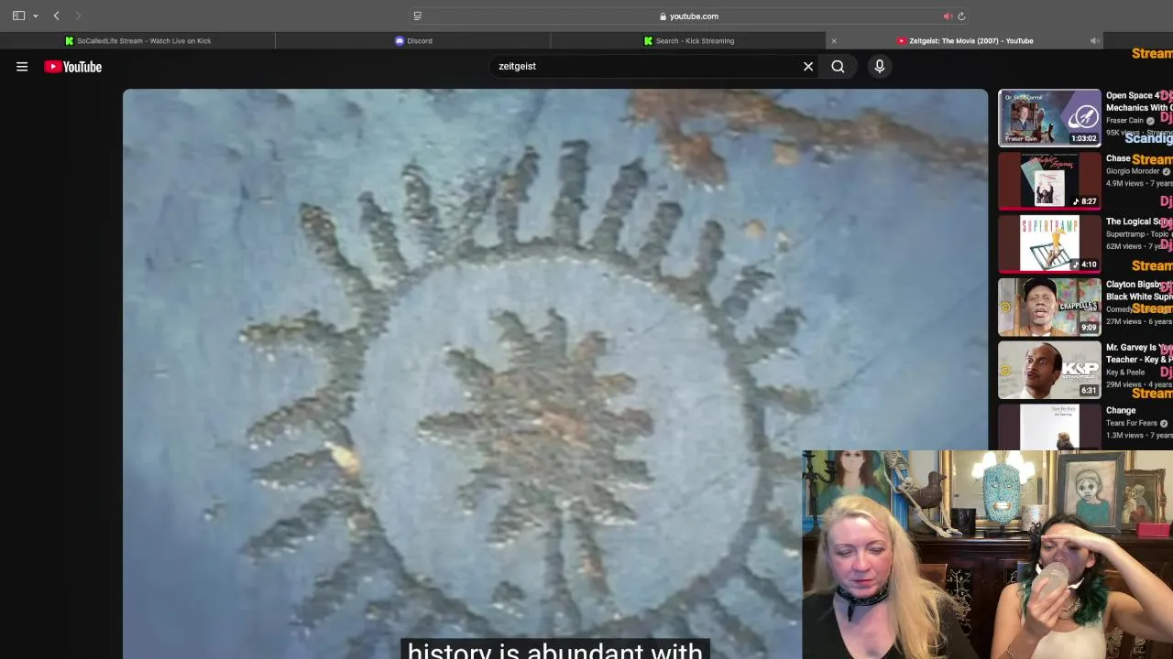Reload the current page

pos(961,16)
